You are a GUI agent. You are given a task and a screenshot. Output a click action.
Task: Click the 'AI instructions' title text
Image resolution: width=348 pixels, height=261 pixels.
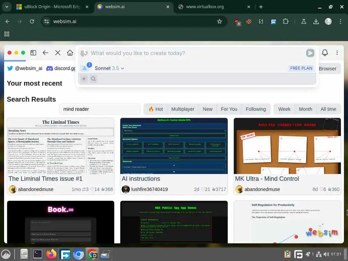click(x=141, y=179)
